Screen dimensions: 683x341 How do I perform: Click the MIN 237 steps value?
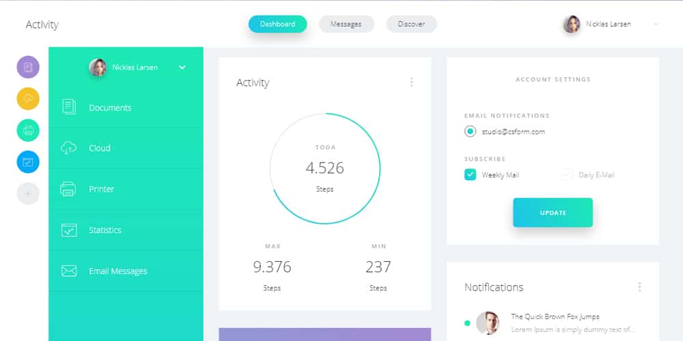[378, 267]
